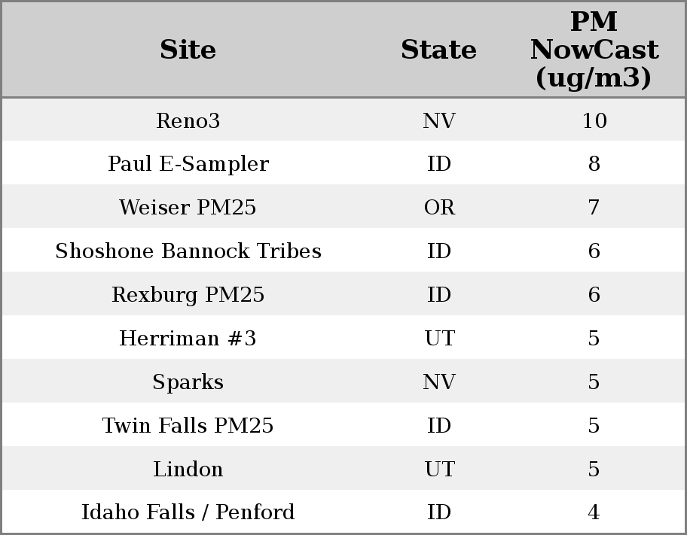Click the Lindon site name

coord(188,470)
